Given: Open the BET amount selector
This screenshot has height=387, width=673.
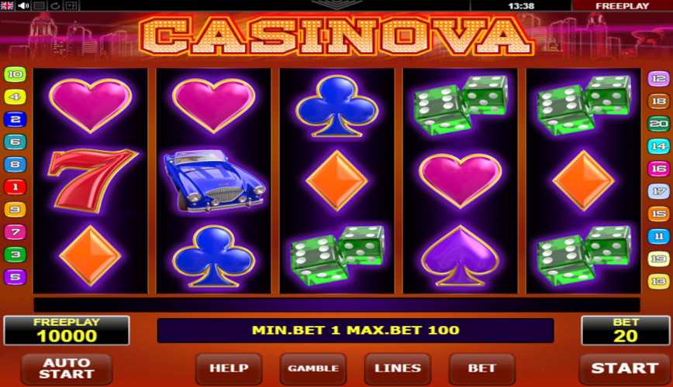Looking at the screenshot, I should pyautogui.click(x=482, y=368).
